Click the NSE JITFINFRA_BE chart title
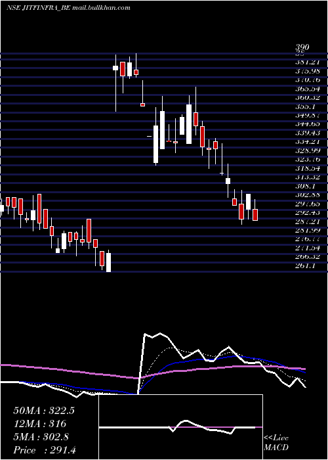 click(x=68, y=8)
